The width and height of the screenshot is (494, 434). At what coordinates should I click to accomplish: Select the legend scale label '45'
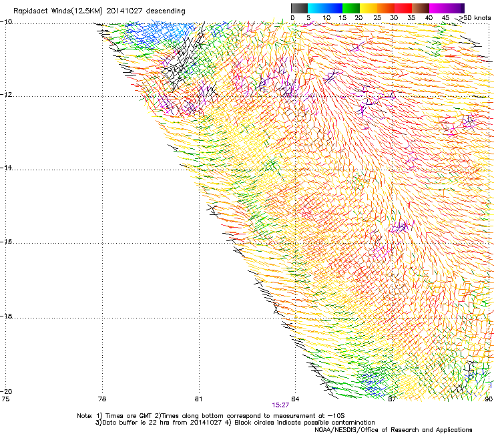click(x=445, y=18)
